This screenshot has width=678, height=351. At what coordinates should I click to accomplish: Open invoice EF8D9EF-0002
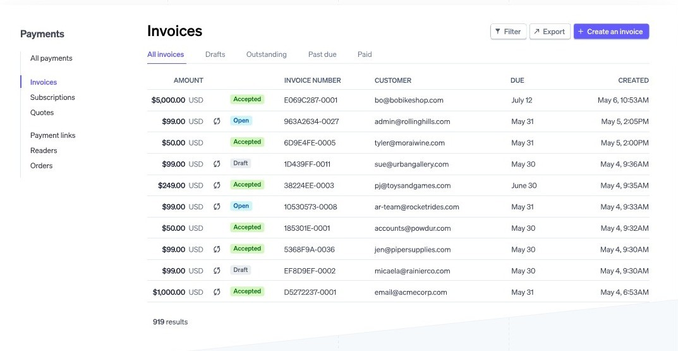click(x=310, y=271)
